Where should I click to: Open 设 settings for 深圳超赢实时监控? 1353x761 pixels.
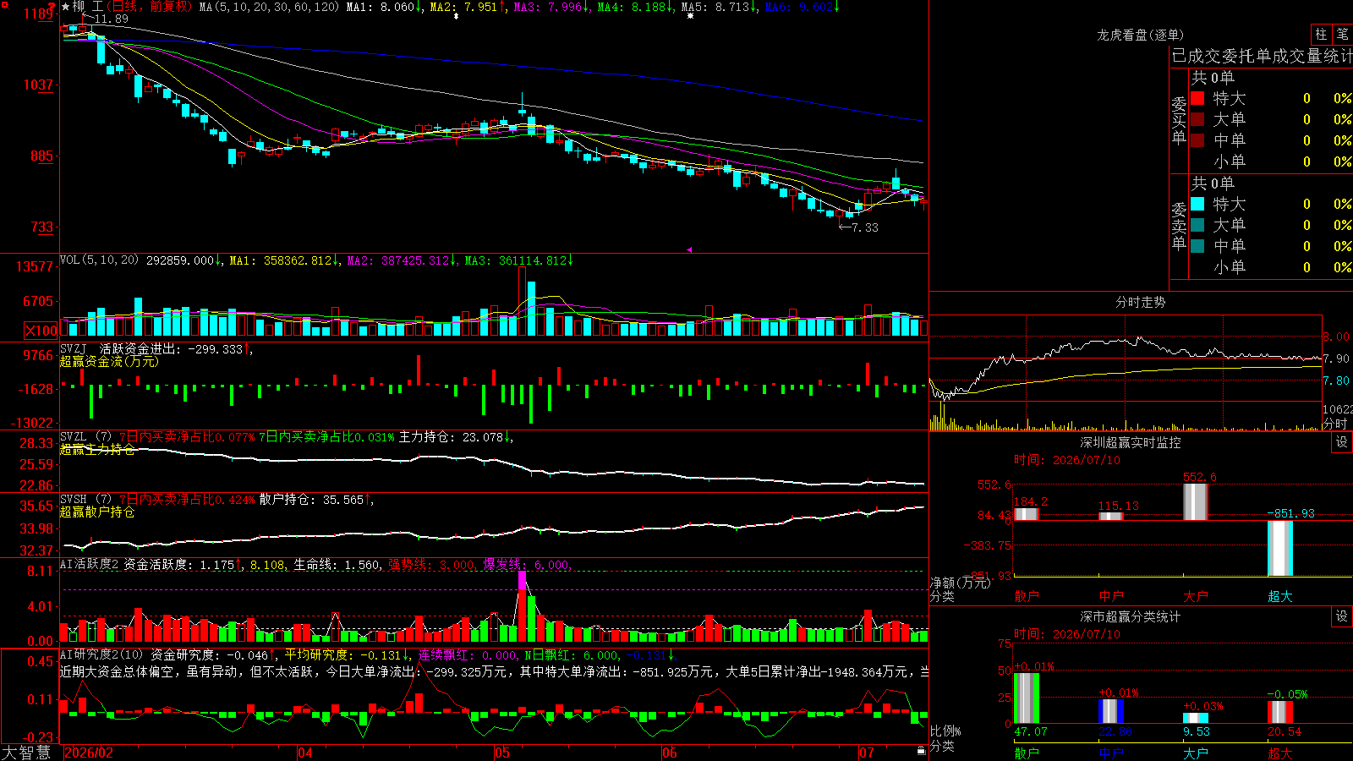point(1342,442)
